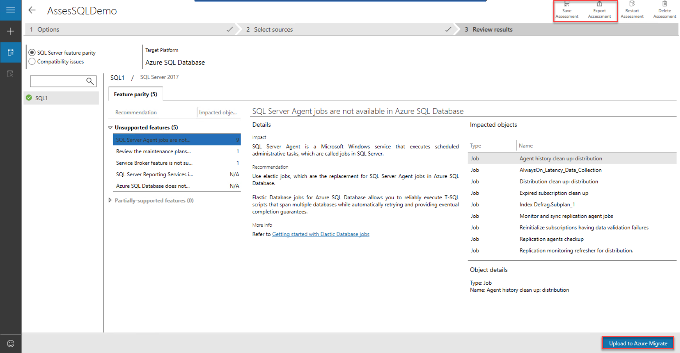
Task: Select 'Replication monitoring refresher for distribution.' row
Action: pos(572,250)
